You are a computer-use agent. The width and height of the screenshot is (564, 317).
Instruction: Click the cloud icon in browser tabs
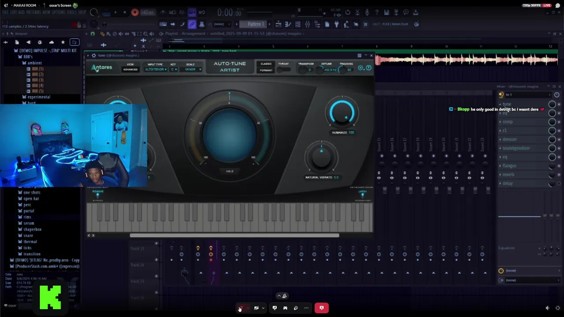point(51,42)
